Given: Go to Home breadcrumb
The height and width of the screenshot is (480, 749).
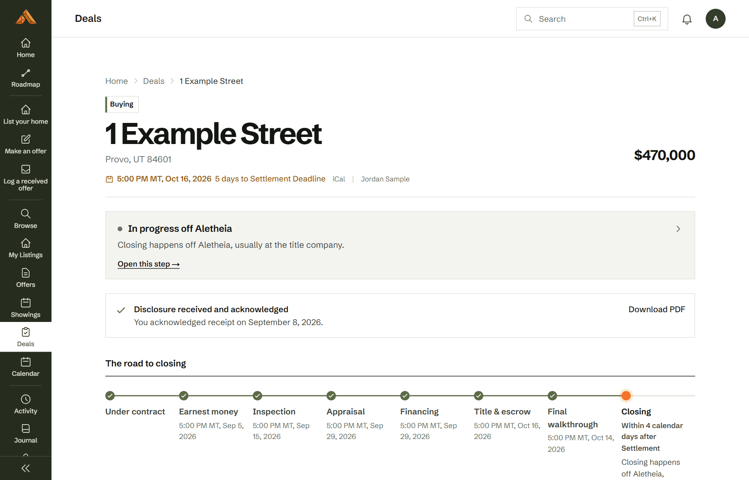Looking at the screenshot, I should tap(117, 81).
